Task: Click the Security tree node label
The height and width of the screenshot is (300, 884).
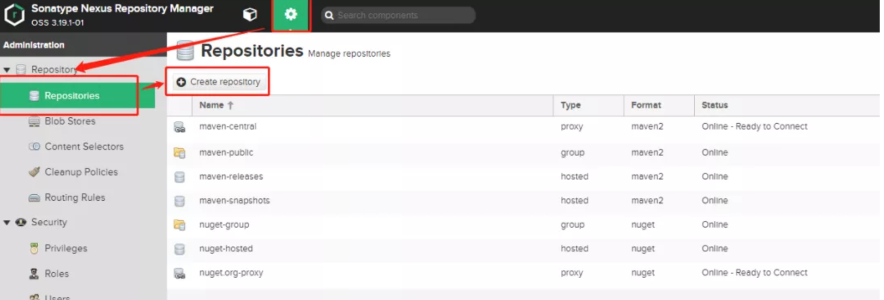Action: (49, 222)
